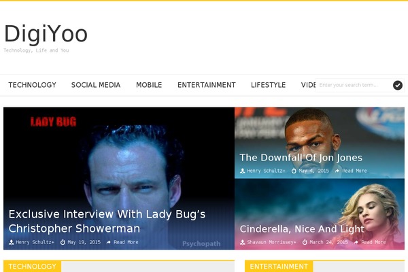Viewport: 408px width, 272px height.
Task: Click the date May 19, 2015
Action: pos(84,242)
